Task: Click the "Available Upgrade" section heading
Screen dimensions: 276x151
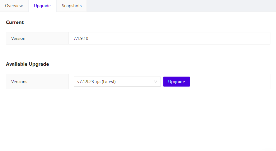Action: tap(27, 64)
